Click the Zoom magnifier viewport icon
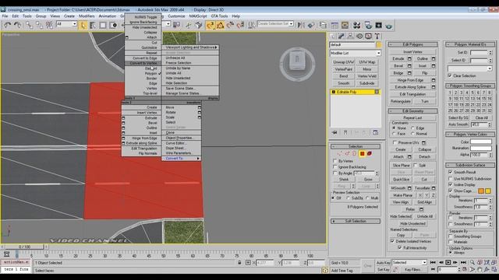The image size is (499, 280). (472, 263)
